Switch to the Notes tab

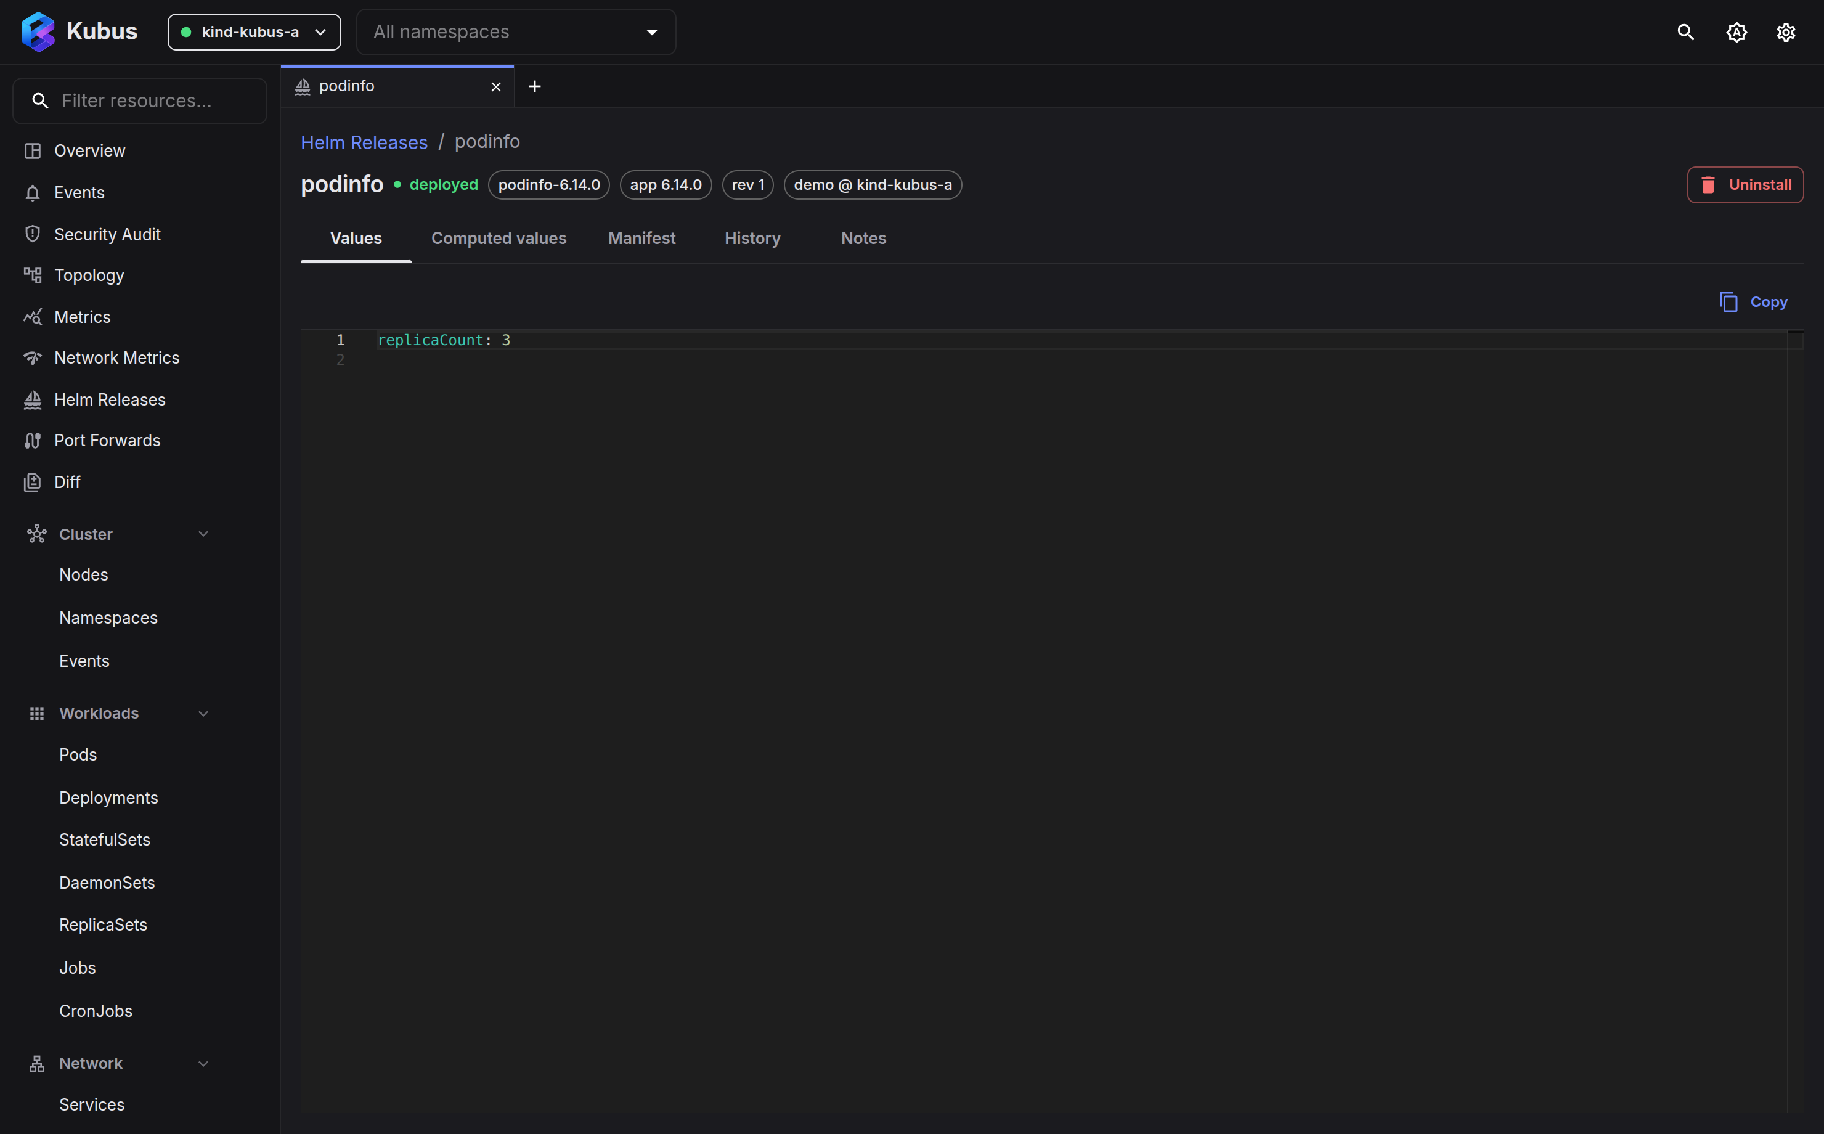pyautogui.click(x=864, y=239)
